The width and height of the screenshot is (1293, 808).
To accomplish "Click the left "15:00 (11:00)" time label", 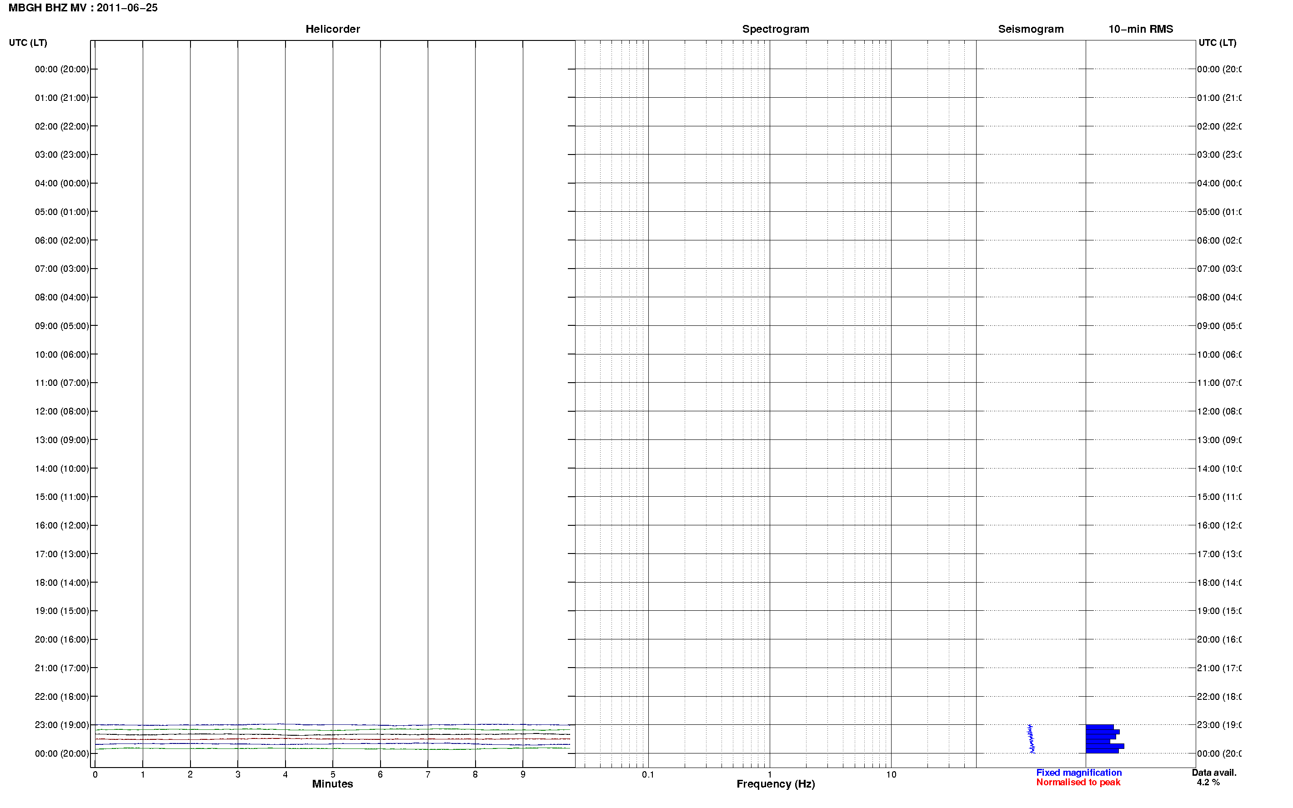I will (x=62, y=497).
